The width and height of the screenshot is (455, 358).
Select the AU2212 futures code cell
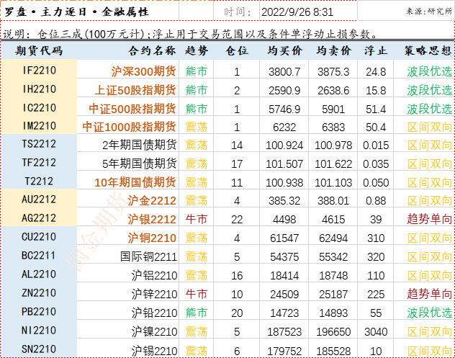click(x=39, y=200)
